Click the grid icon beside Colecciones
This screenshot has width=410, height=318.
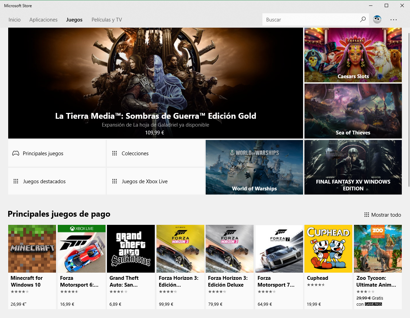[x=114, y=153]
